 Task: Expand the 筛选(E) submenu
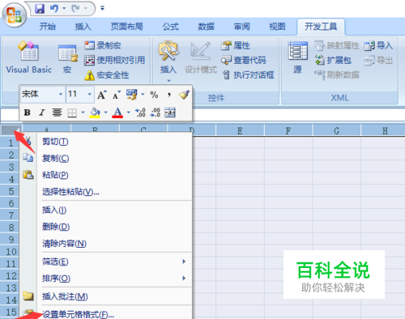click(x=106, y=262)
